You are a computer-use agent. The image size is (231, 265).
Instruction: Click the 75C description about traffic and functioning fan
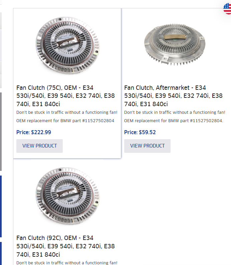[x=67, y=112]
